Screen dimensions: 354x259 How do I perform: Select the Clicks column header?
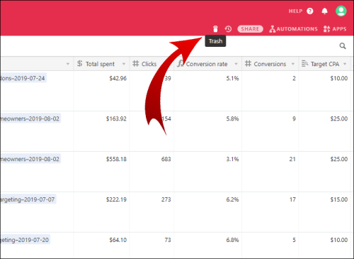(152, 64)
